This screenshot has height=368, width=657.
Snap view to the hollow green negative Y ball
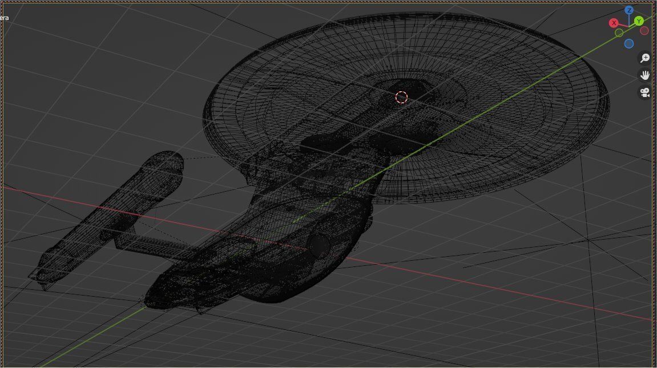pos(619,33)
